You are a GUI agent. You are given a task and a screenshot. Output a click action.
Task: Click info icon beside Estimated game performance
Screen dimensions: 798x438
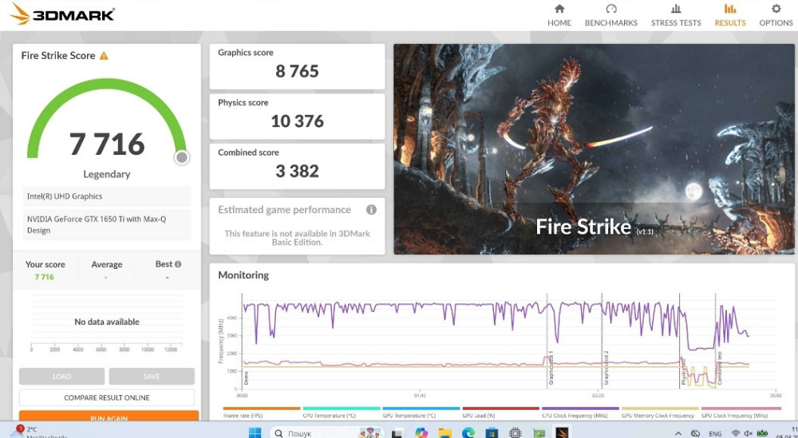pyautogui.click(x=371, y=210)
